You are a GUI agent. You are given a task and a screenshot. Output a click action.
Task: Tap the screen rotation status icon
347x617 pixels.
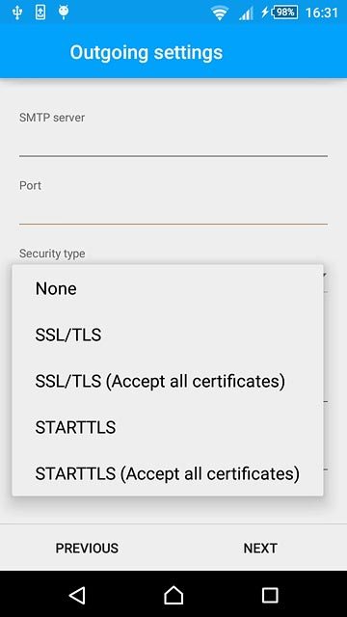(x=40, y=13)
